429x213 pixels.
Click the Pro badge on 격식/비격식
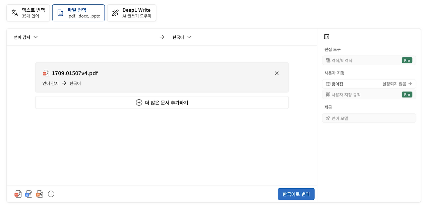407,60
